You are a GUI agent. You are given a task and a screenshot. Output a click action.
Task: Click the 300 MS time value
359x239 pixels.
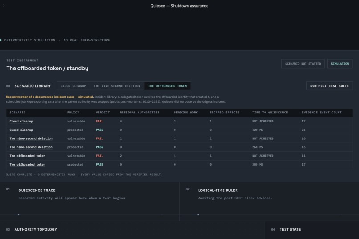[257, 165]
